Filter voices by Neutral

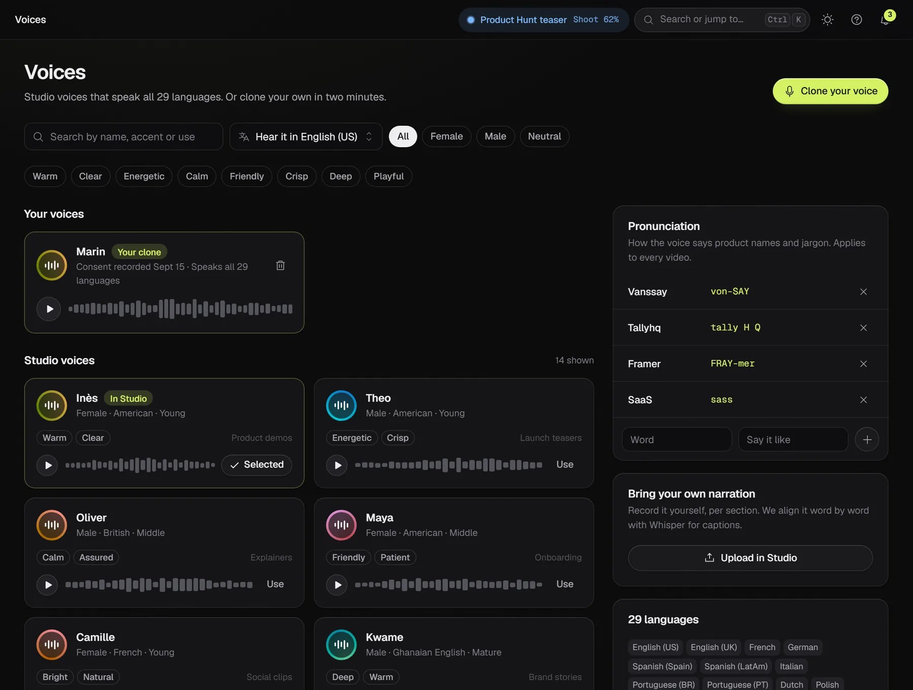[x=544, y=136]
